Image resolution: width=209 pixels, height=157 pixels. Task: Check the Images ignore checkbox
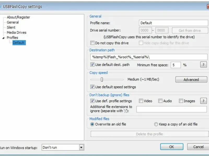click(181, 101)
